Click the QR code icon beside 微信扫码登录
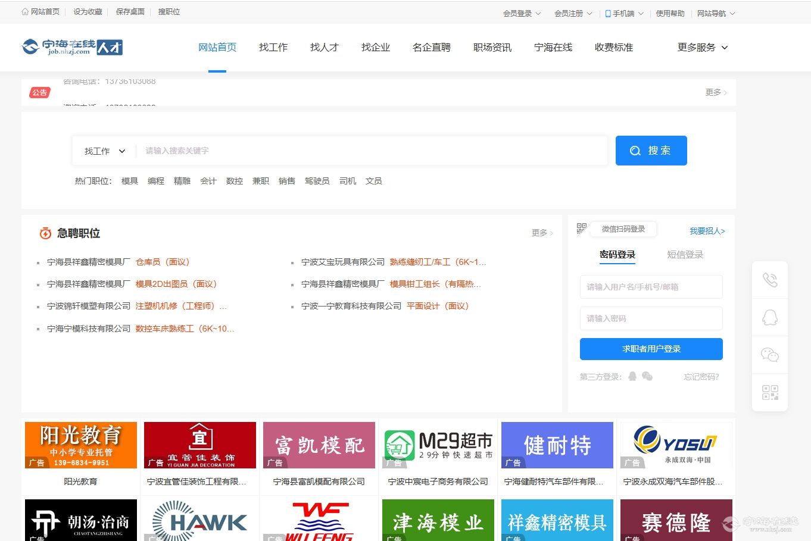Screen dimensions: 811x541 pos(582,229)
